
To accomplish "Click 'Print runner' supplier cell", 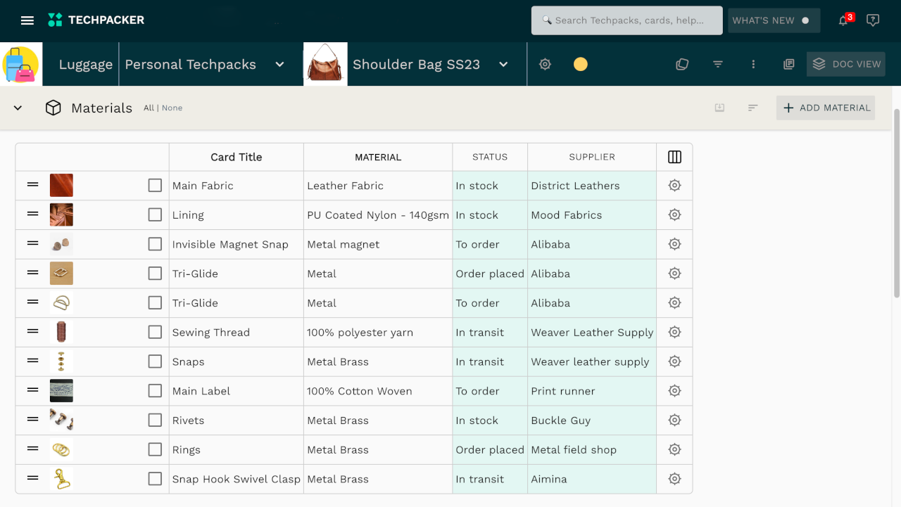I will (x=592, y=391).
